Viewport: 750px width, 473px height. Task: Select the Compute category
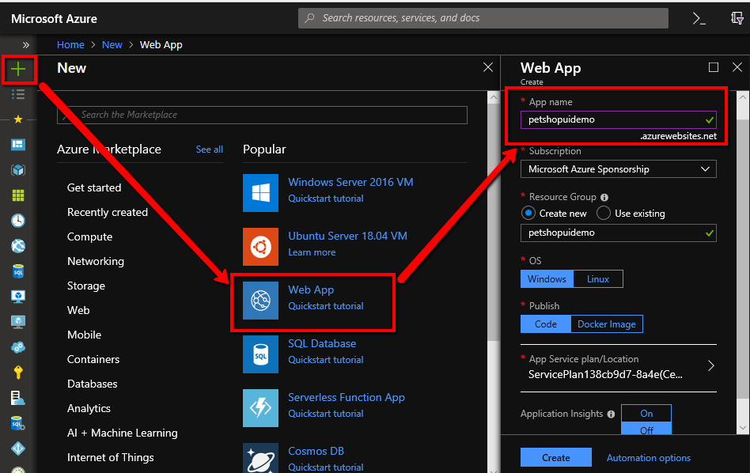90,236
